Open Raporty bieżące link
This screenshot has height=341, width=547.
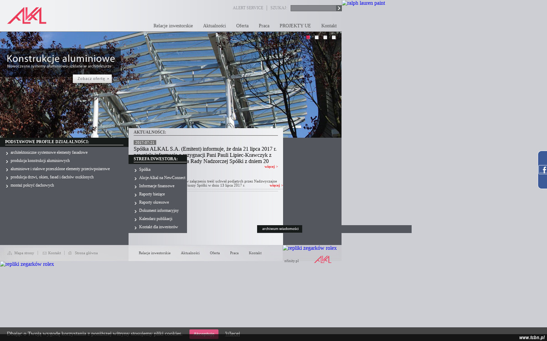[152, 194]
